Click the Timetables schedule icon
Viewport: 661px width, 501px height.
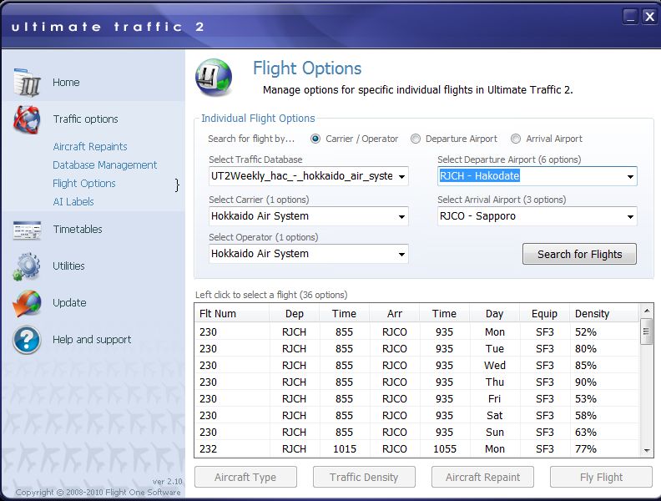pyautogui.click(x=27, y=230)
